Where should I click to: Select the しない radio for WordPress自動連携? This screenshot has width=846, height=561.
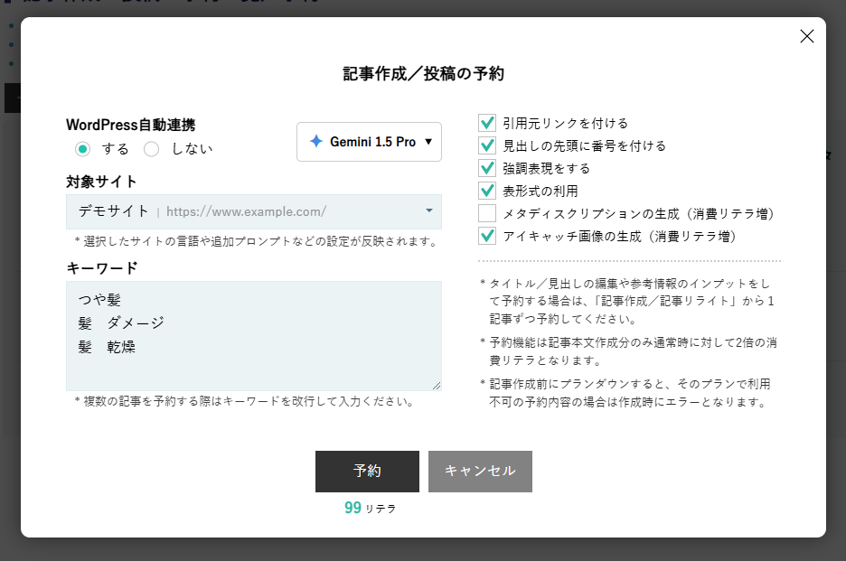click(152, 149)
